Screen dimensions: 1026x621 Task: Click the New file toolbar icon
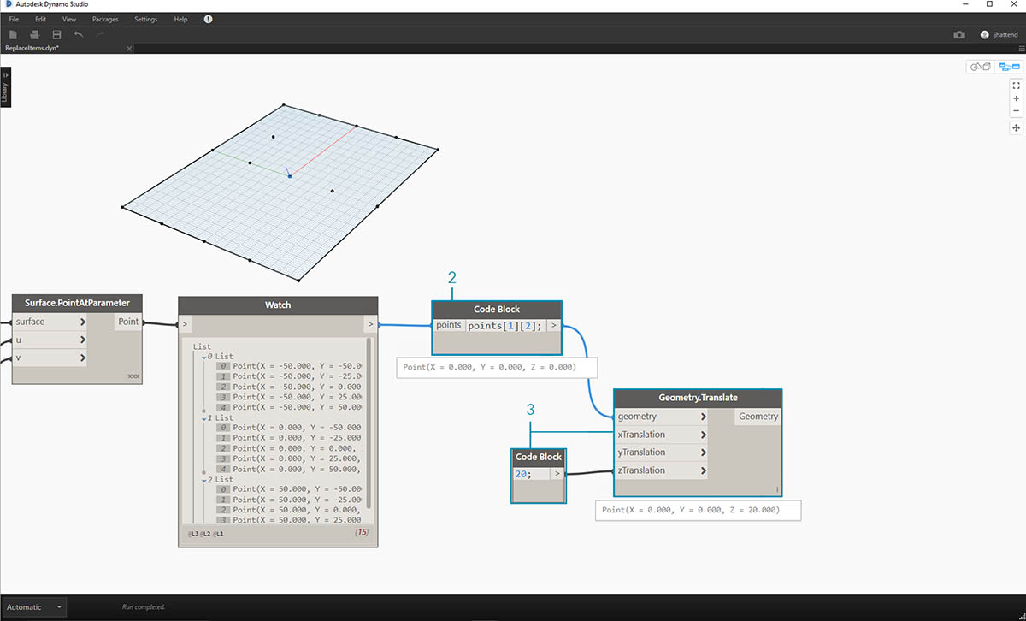pos(13,34)
